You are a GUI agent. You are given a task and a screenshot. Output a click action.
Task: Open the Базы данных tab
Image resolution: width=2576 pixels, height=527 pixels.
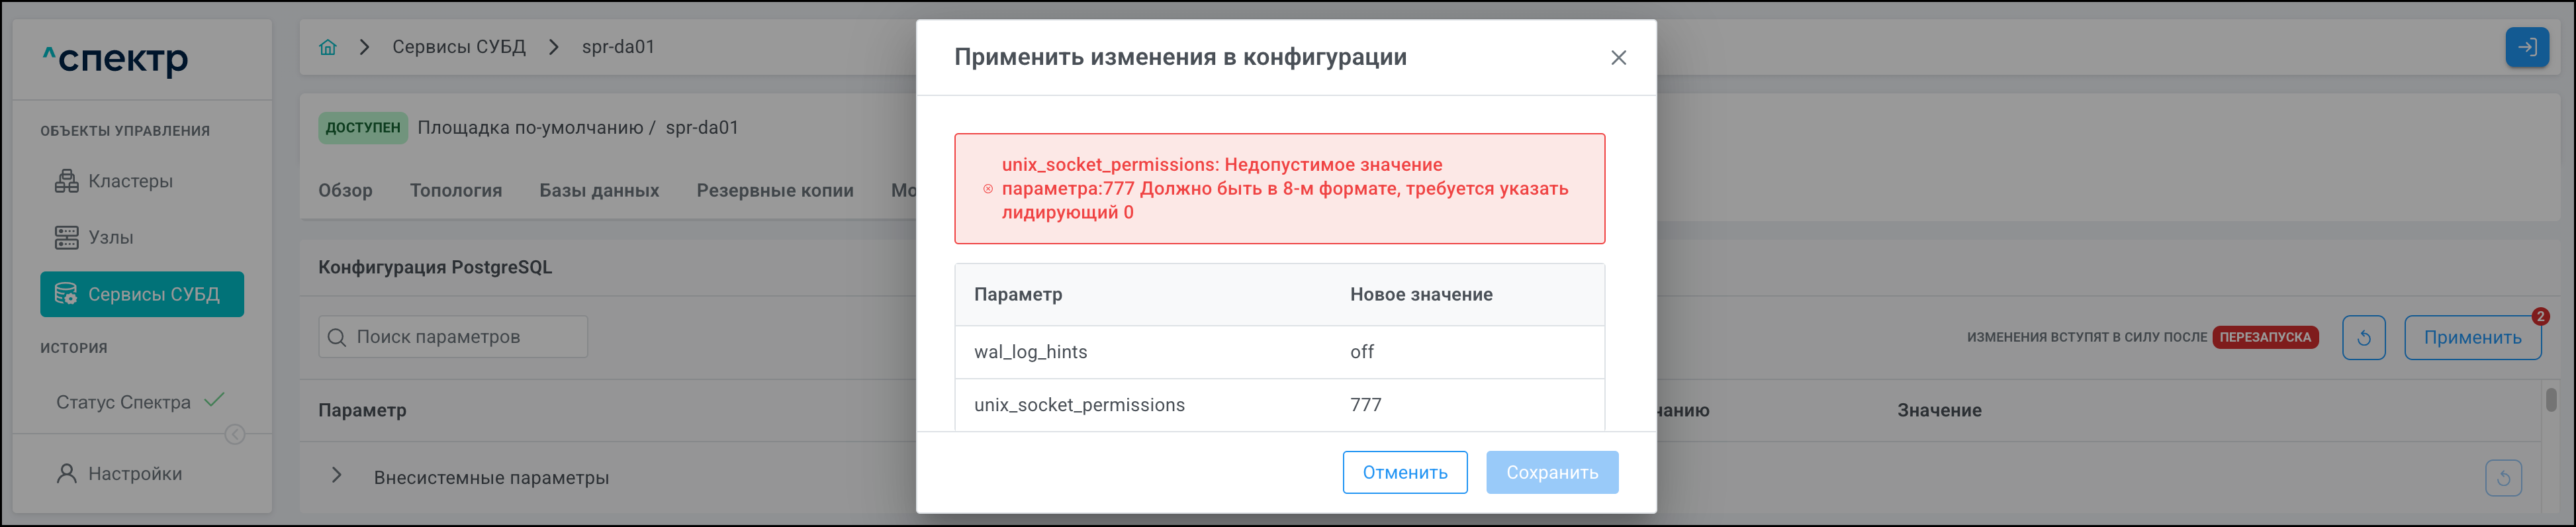(599, 191)
